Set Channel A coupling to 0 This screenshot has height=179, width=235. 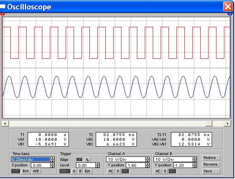point(118,171)
